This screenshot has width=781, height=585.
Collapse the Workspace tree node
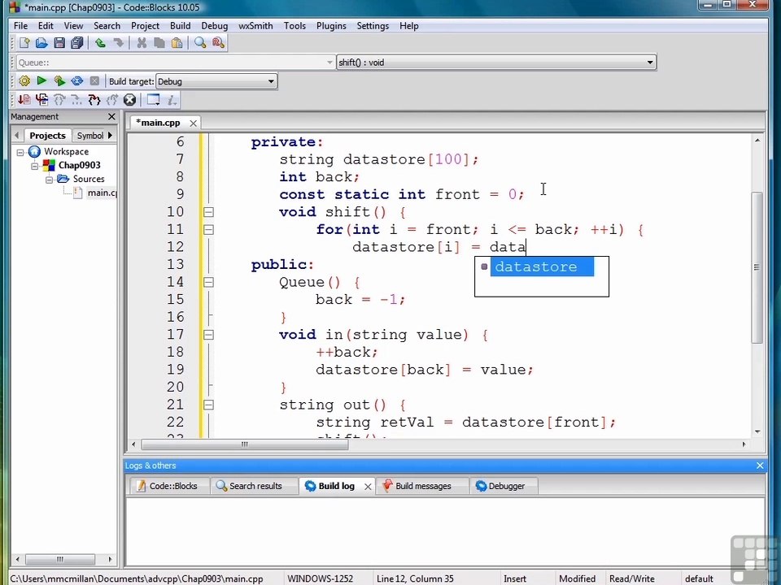pos(20,152)
